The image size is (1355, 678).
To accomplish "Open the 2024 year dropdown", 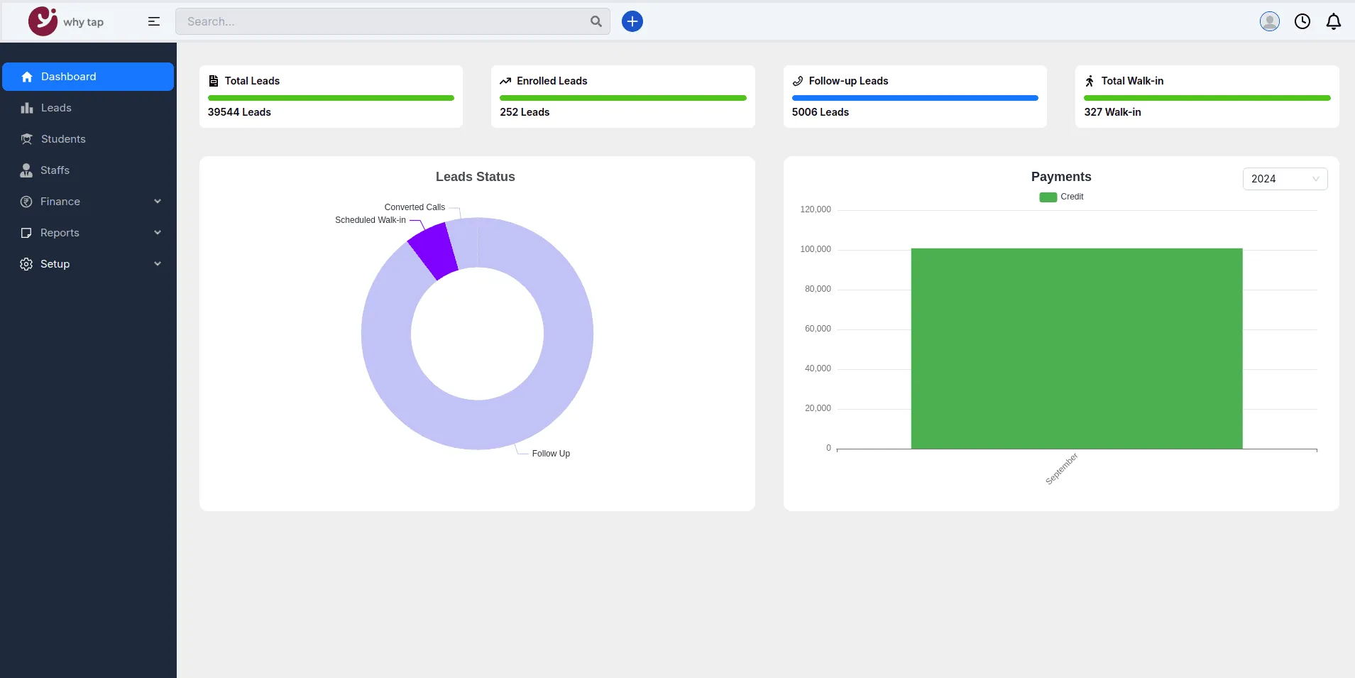I will 1285,179.
